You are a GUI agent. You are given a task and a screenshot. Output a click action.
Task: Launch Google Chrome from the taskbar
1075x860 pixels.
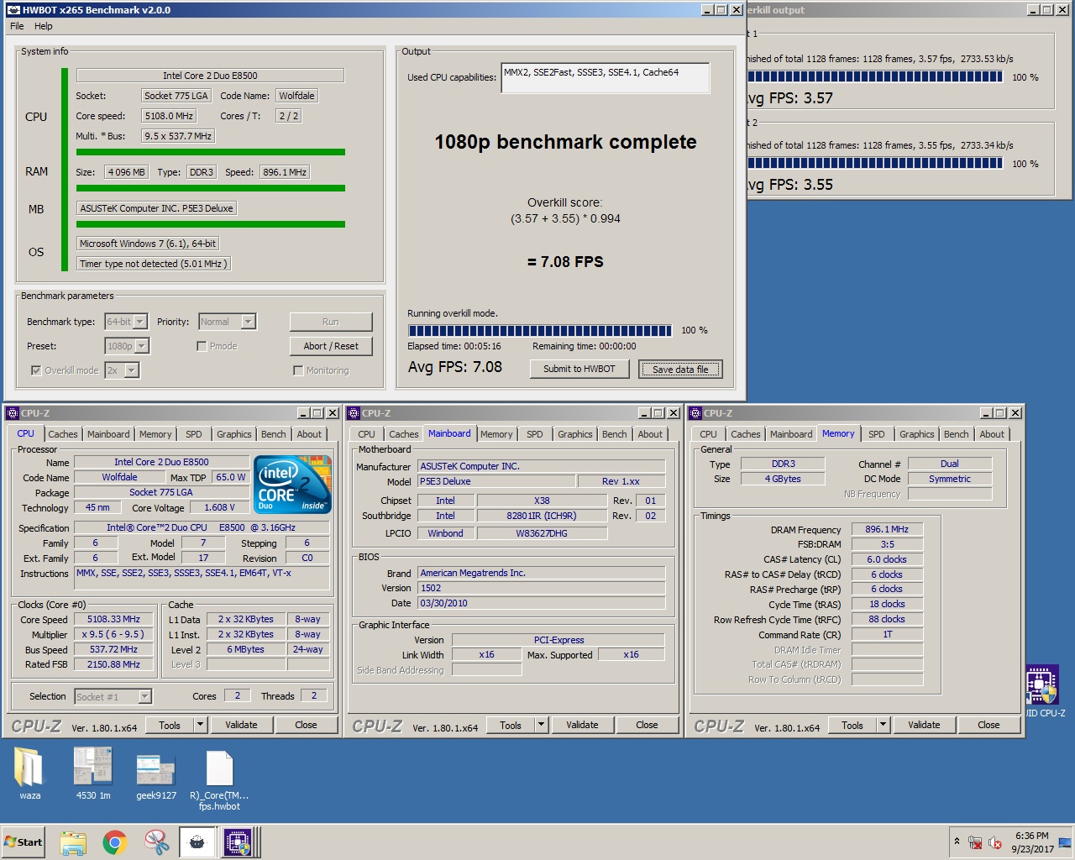click(x=114, y=842)
